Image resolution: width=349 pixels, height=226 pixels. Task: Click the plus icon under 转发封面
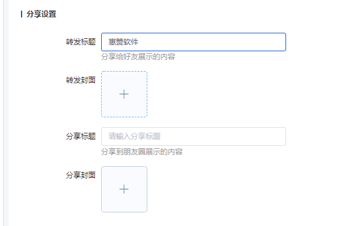[x=124, y=94]
